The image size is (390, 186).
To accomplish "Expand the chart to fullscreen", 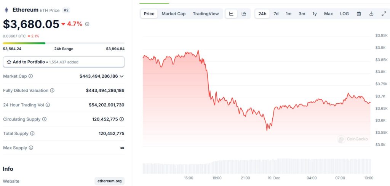I will (384, 14).
